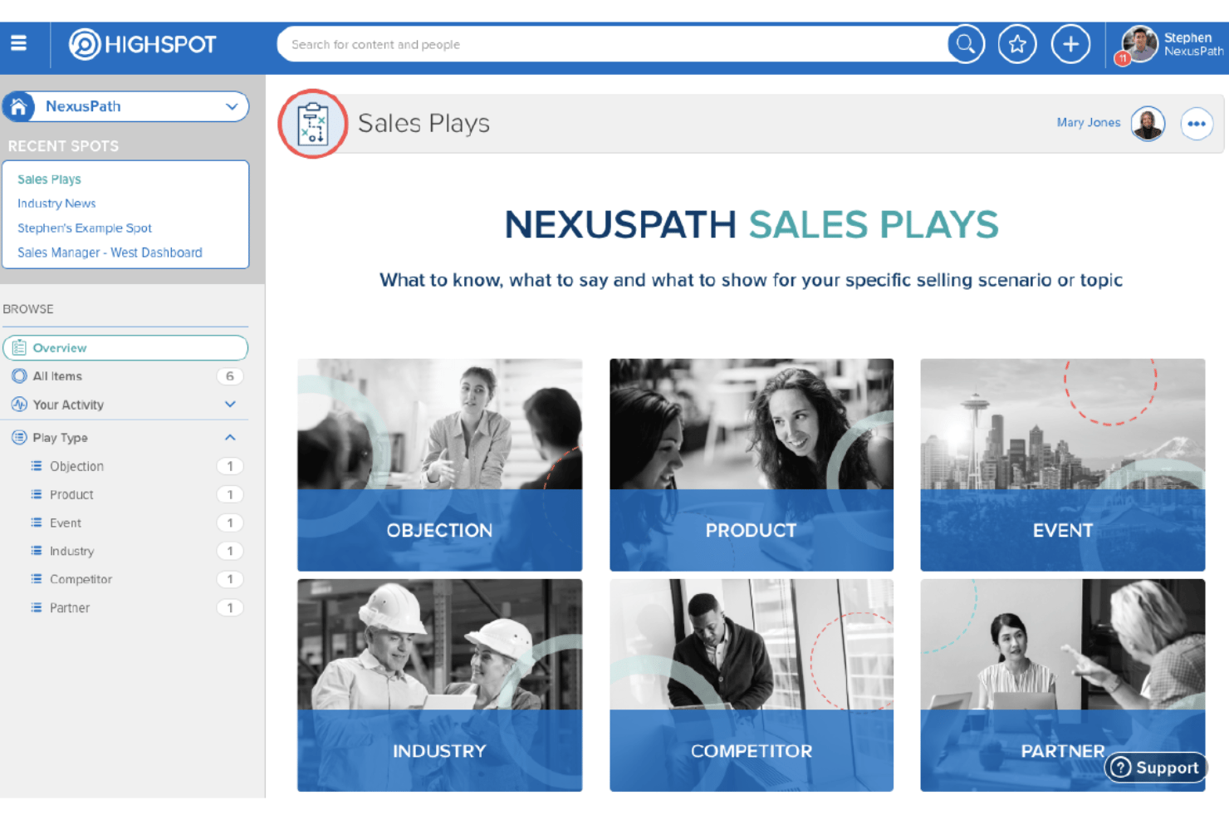Screen dimensions: 1229x820
Task: Click the list icon beside Competitor
Action: (x=37, y=579)
